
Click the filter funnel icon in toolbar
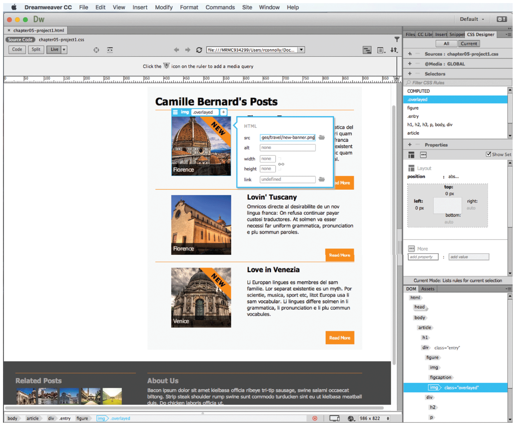click(x=397, y=39)
